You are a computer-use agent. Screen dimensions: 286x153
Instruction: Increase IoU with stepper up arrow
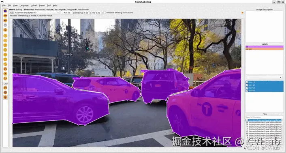click(x=102, y=12)
